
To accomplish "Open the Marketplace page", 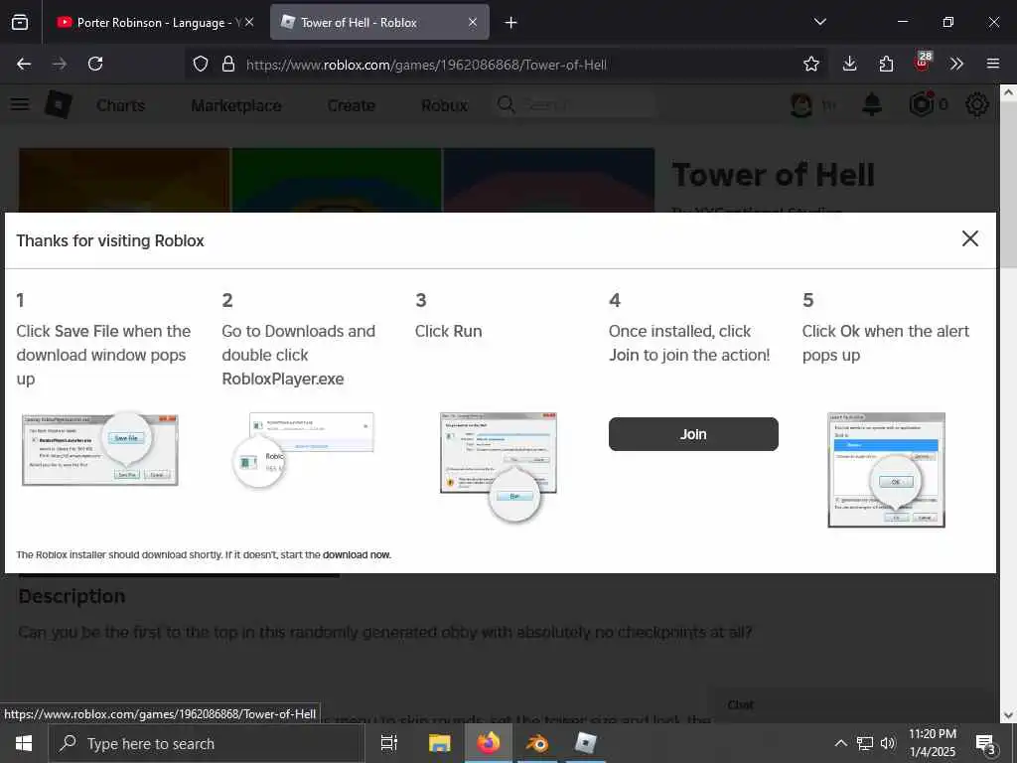I will click(236, 105).
